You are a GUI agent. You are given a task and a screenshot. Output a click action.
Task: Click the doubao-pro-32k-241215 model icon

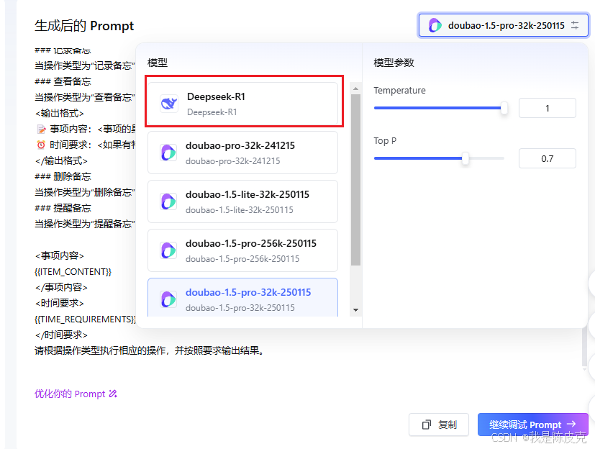(x=168, y=153)
